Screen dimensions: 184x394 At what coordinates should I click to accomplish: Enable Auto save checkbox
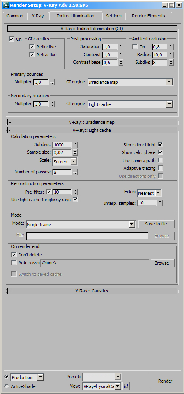[14, 263]
